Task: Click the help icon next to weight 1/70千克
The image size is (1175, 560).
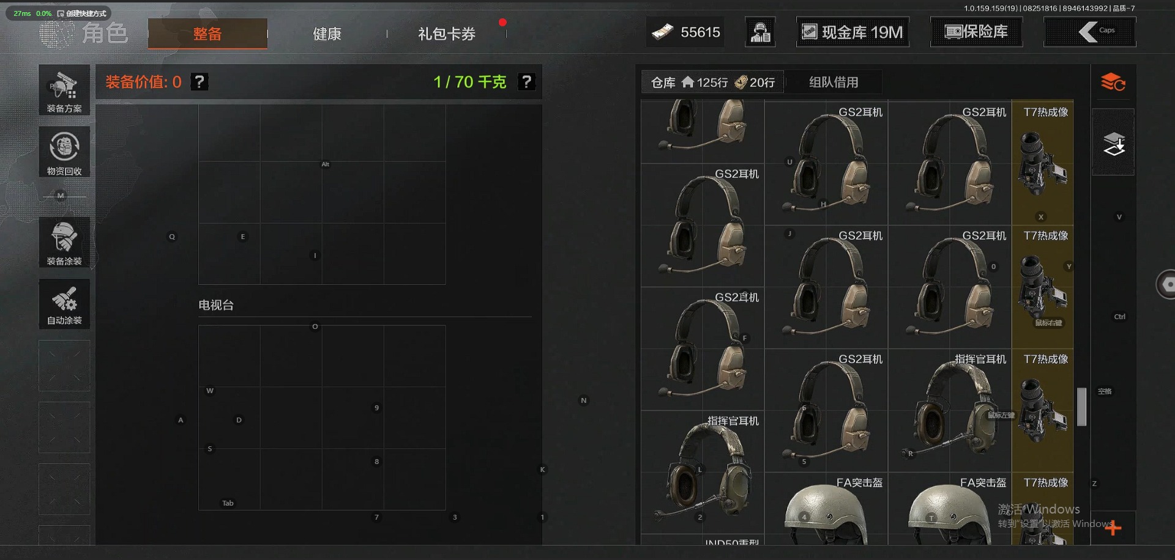Action: click(x=526, y=82)
